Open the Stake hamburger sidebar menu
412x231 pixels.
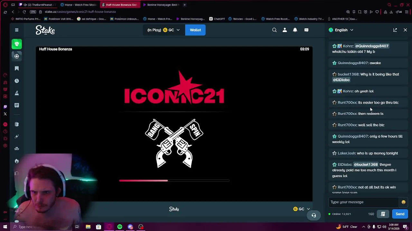pyautogui.click(x=16, y=30)
